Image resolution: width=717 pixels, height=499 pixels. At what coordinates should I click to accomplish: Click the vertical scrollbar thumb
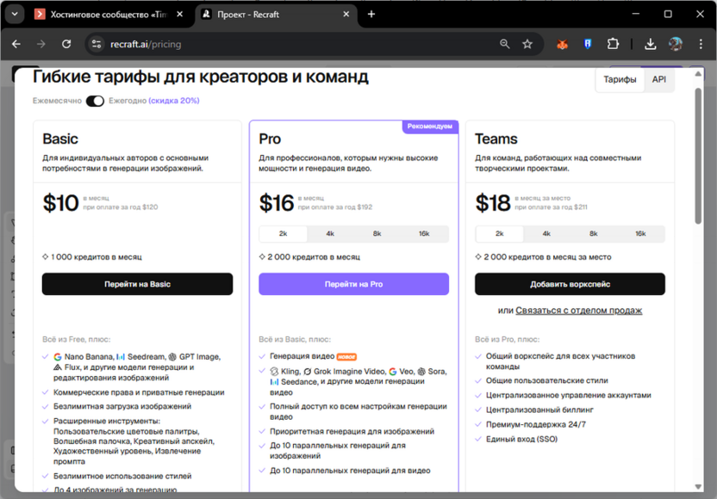pyautogui.click(x=698, y=156)
